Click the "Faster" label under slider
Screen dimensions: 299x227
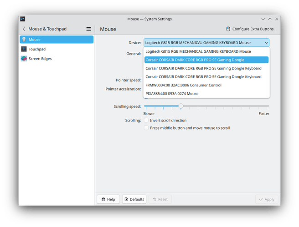(x=264, y=114)
